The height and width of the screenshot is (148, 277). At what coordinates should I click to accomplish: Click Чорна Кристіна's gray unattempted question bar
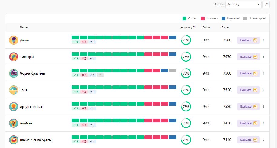point(173,71)
